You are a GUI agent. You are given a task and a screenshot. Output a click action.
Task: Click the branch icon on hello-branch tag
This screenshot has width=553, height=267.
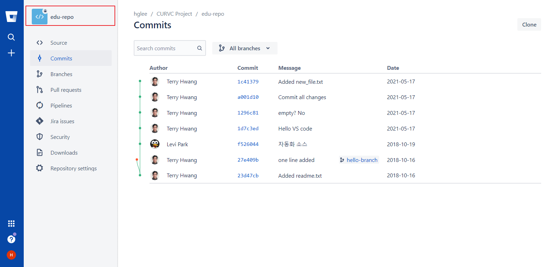(342, 160)
